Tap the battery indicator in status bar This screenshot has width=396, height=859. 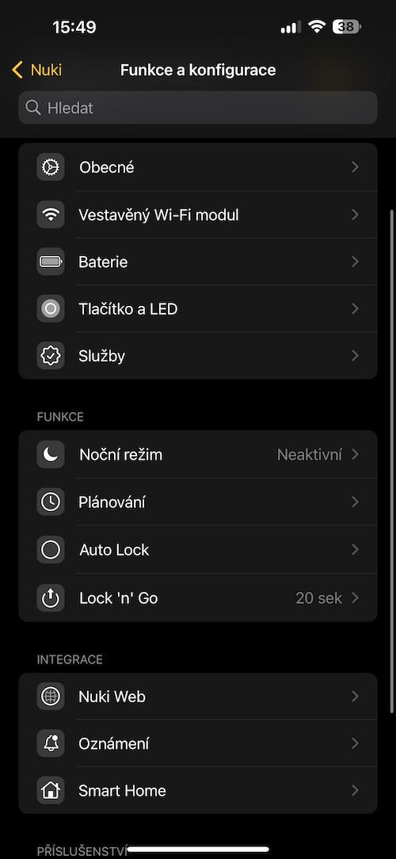(347, 26)
